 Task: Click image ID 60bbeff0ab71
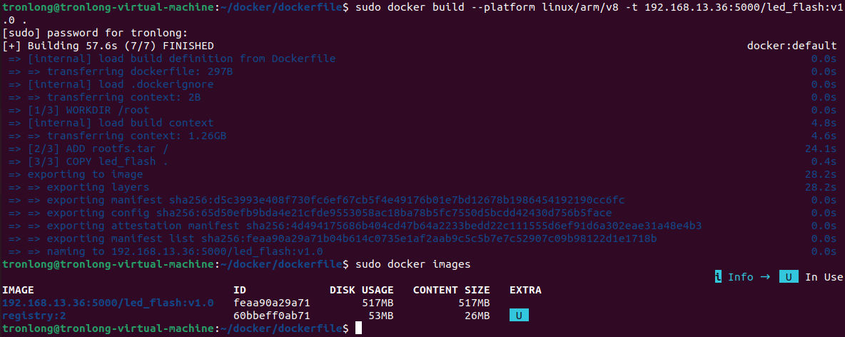[272, 316]
